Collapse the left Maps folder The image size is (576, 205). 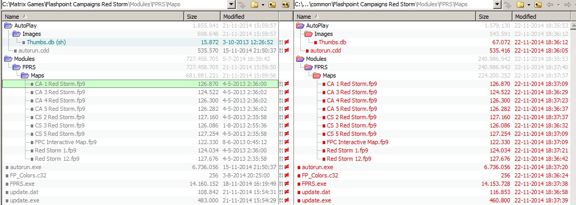pyautogui.click(x=25, y=75)
